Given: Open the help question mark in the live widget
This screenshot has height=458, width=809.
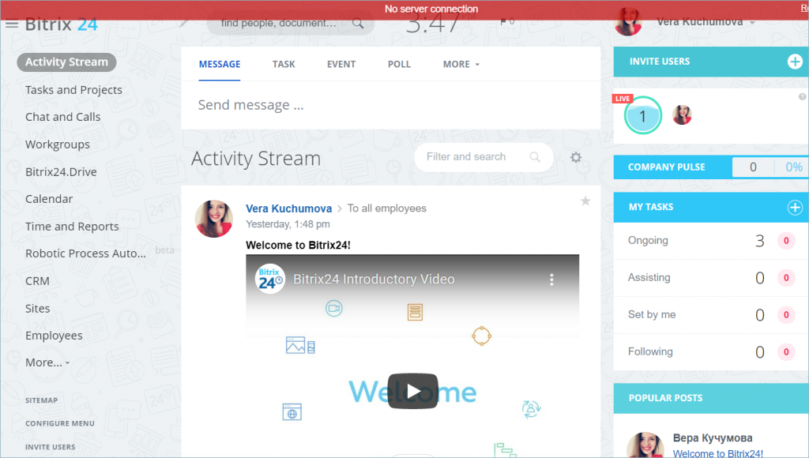Looking at the screenshot, I should (x=802, y=96).
